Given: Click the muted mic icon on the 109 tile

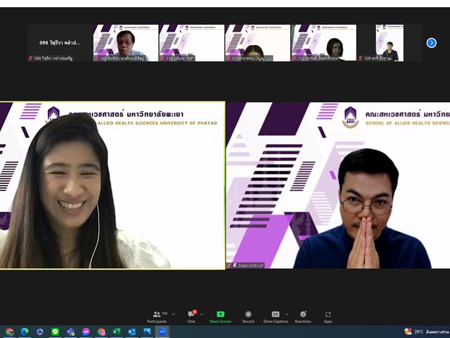Looking at the screenshot, I should [361, 58].
